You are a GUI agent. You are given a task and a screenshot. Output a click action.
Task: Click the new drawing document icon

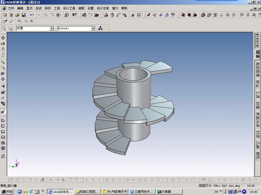[x=11, y=15]
